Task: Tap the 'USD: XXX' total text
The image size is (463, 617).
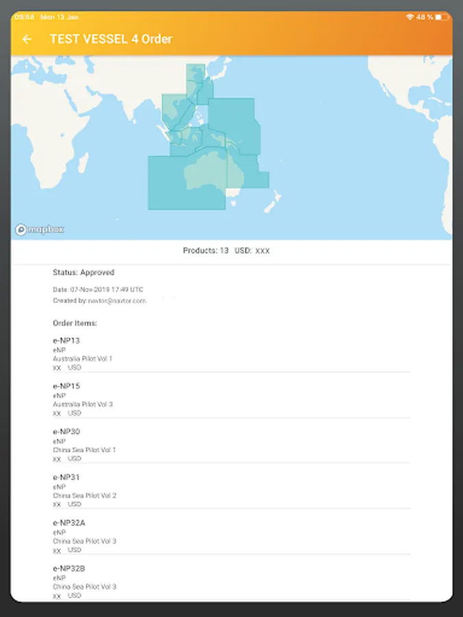Action: [252, 251]
